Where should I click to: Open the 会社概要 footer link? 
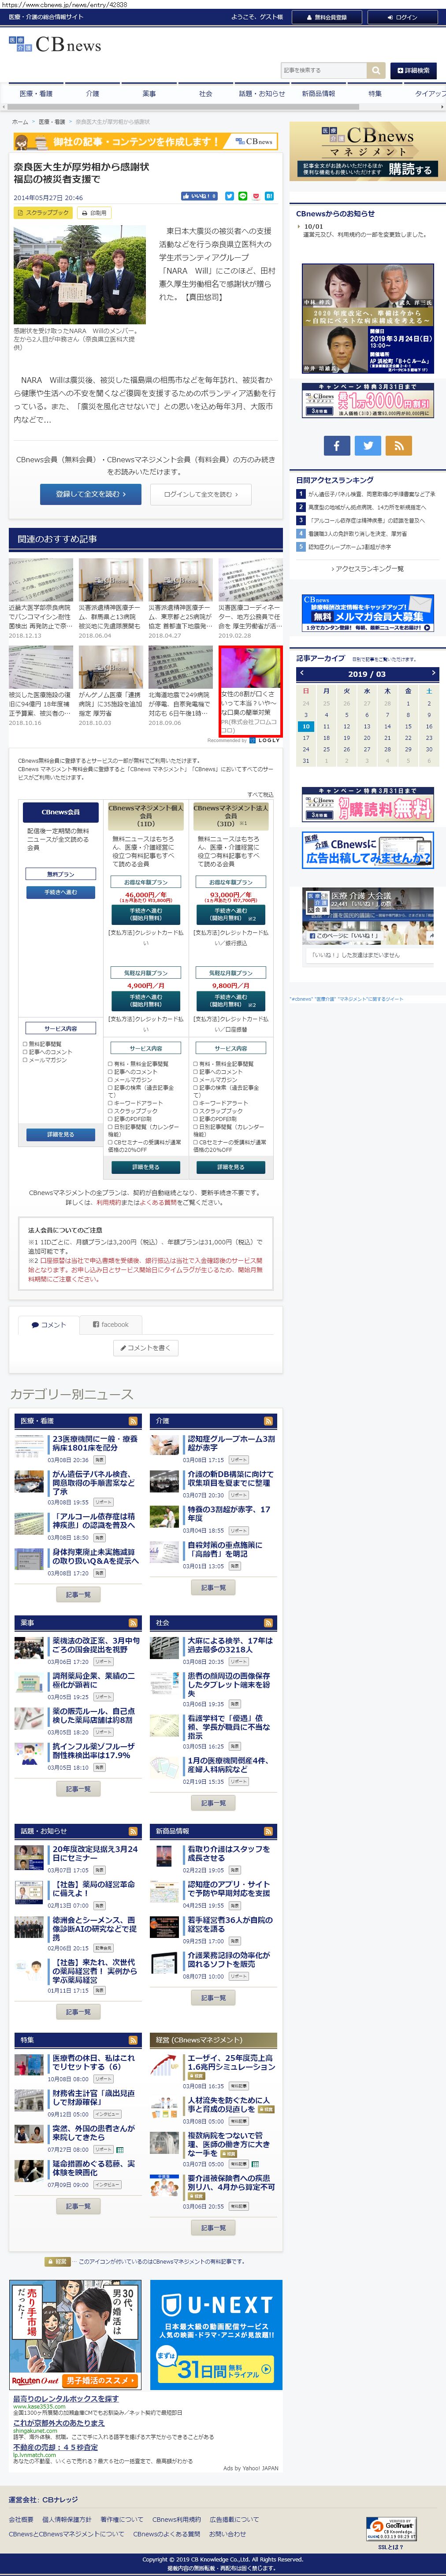click(21, 2519)
